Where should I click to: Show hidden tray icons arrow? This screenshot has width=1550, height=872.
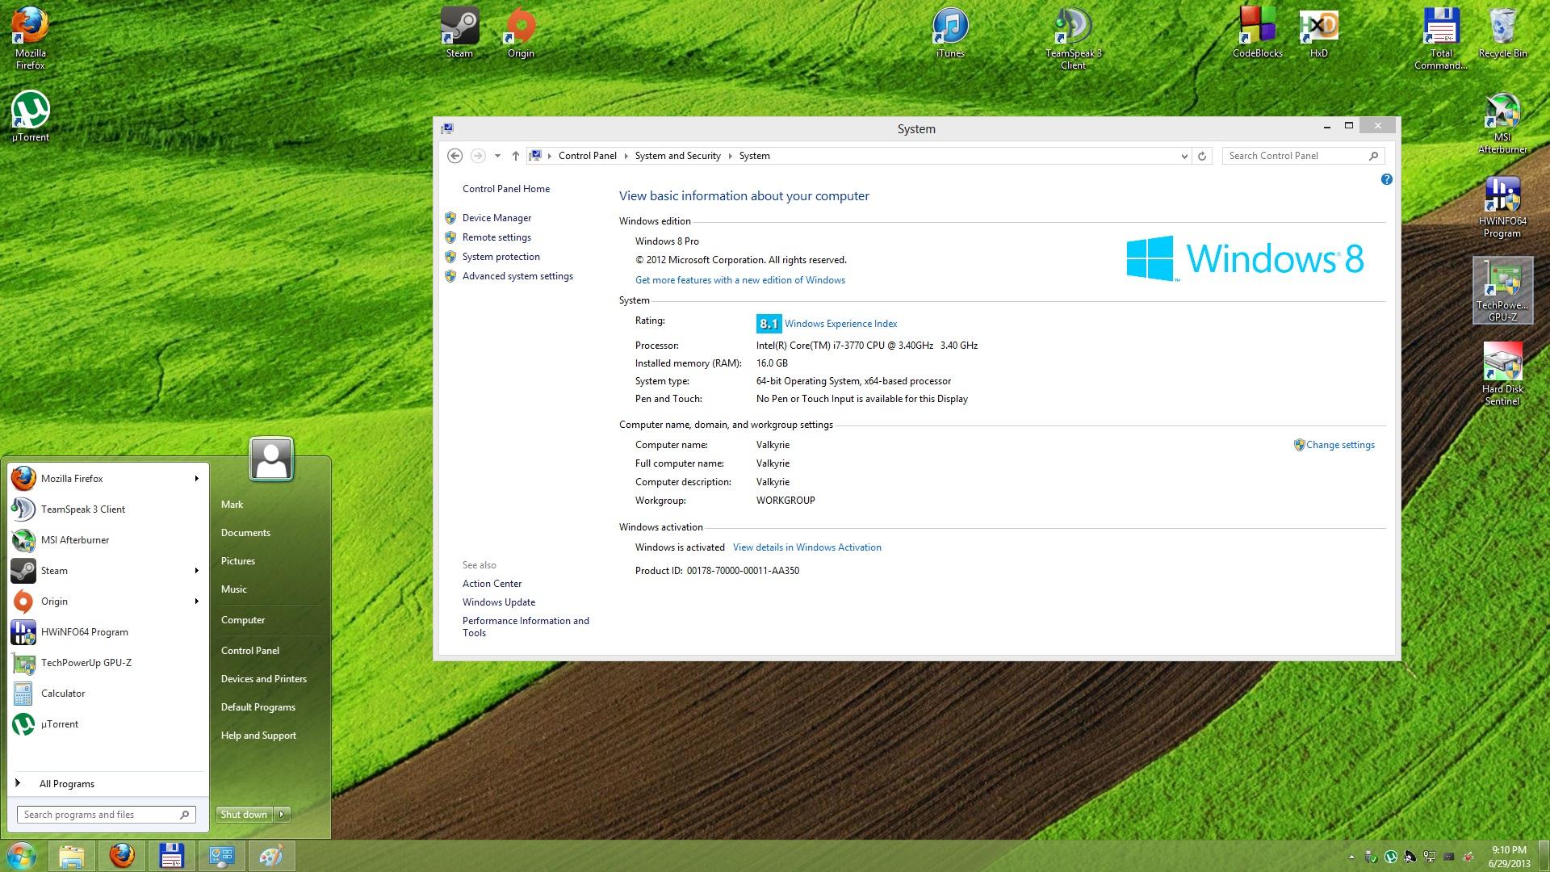pos(1351,857)
